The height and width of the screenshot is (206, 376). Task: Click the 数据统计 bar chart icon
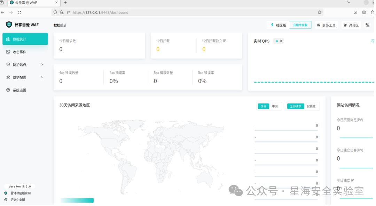pos(8,39)
